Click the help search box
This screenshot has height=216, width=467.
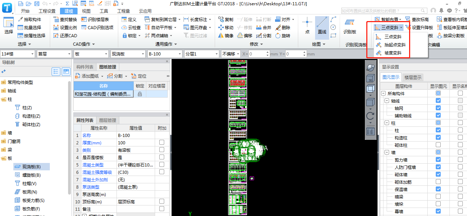click(384, 11)
